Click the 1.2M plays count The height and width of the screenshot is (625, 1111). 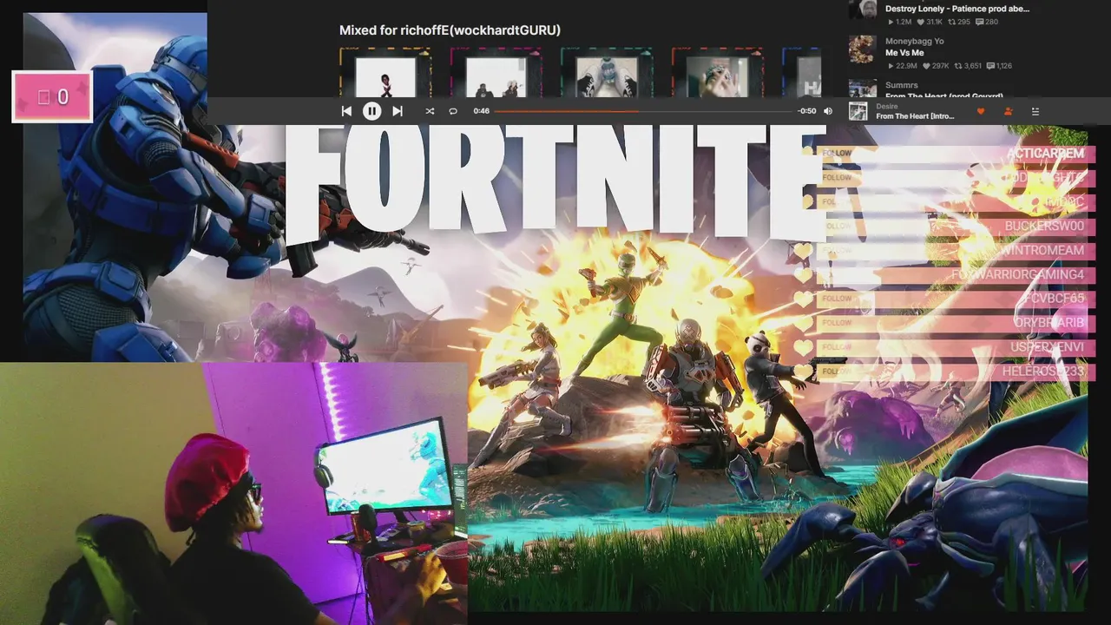tap(899, 22)
